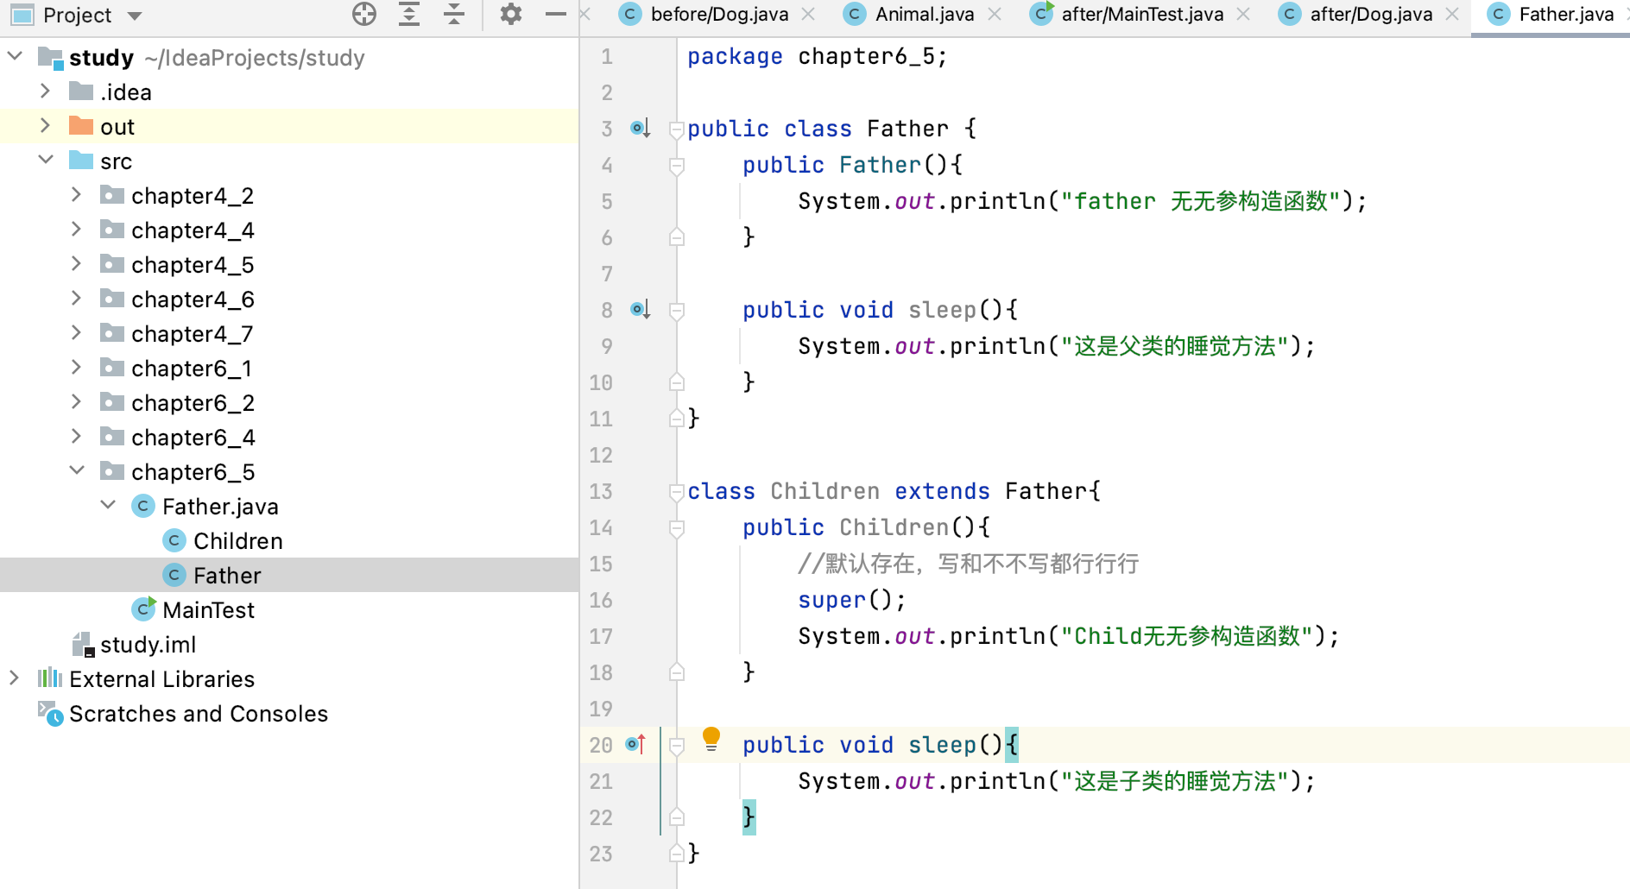Click line number 12 in gutter
The height and width of the screenshot is (889, 1630).
point(601,455)
